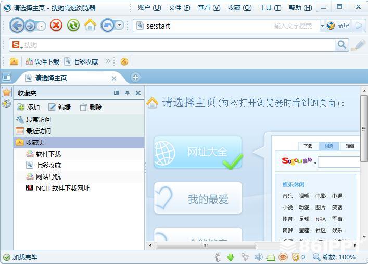Stop page loading with the red X

56,25
